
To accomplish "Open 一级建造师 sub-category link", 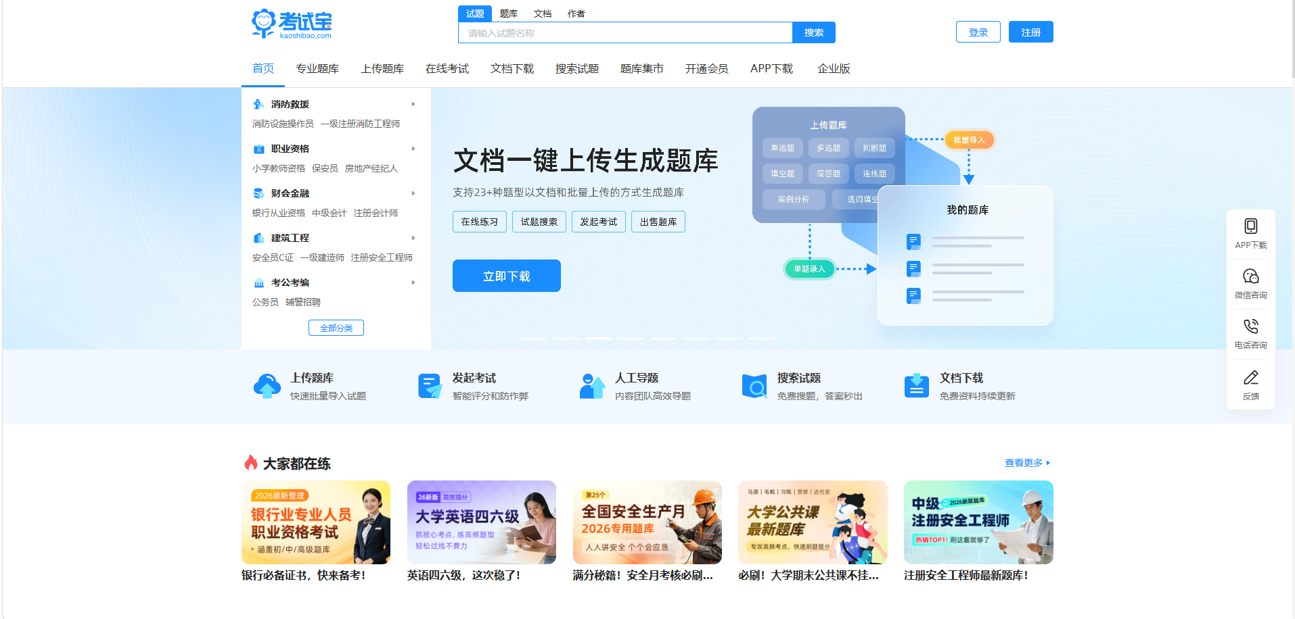I will pos(322,257).
